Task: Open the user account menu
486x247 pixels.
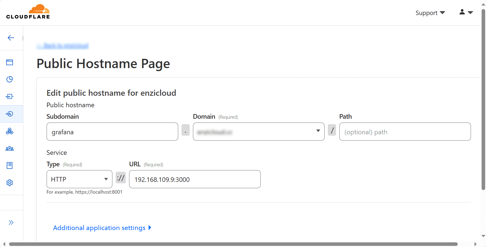Action: pos(466,12)
